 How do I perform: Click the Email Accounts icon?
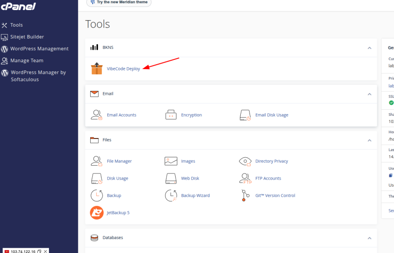[96, 115]
